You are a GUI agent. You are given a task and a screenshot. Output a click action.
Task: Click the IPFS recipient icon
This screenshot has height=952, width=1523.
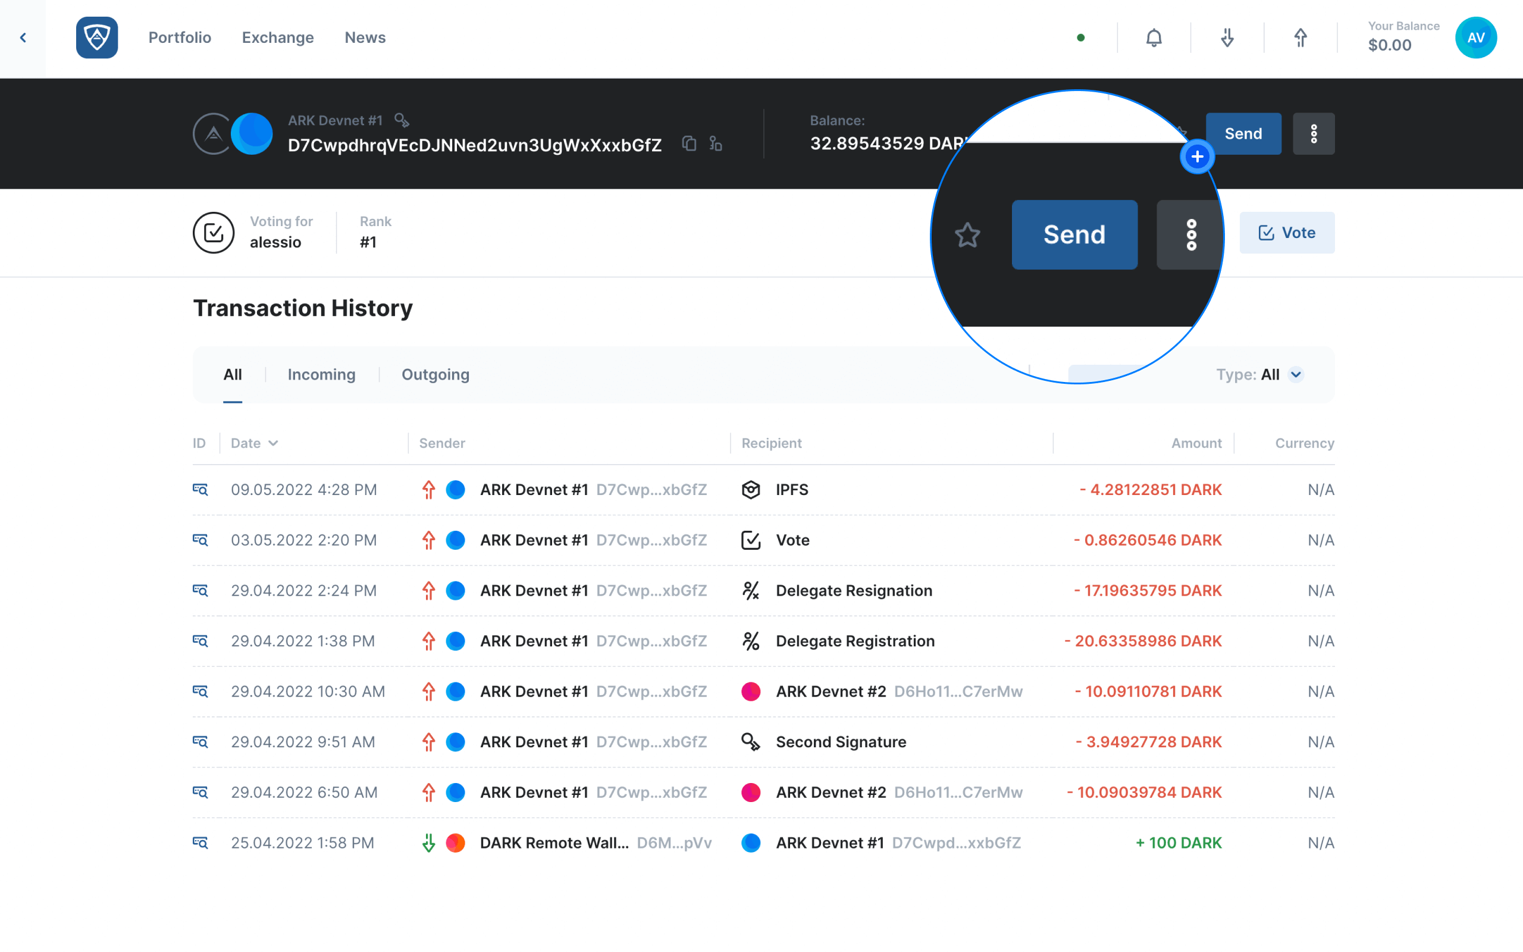pyautogui.click(x=751, y=489)
